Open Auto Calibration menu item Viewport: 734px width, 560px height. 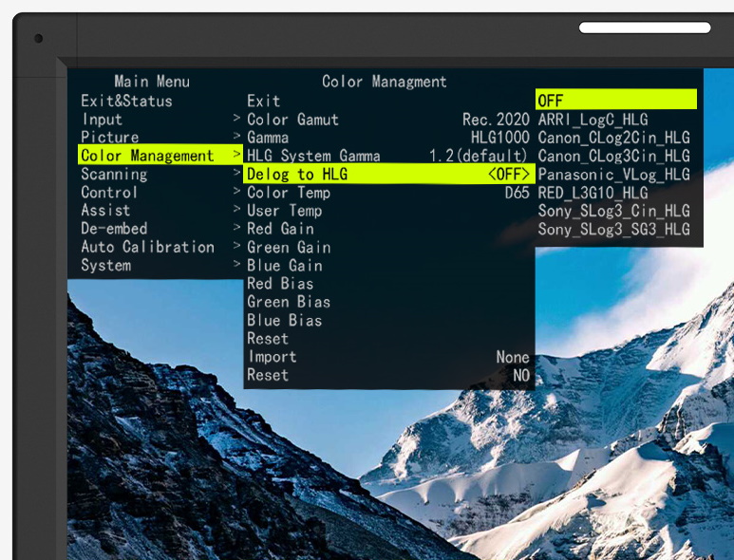coord(147,247)
